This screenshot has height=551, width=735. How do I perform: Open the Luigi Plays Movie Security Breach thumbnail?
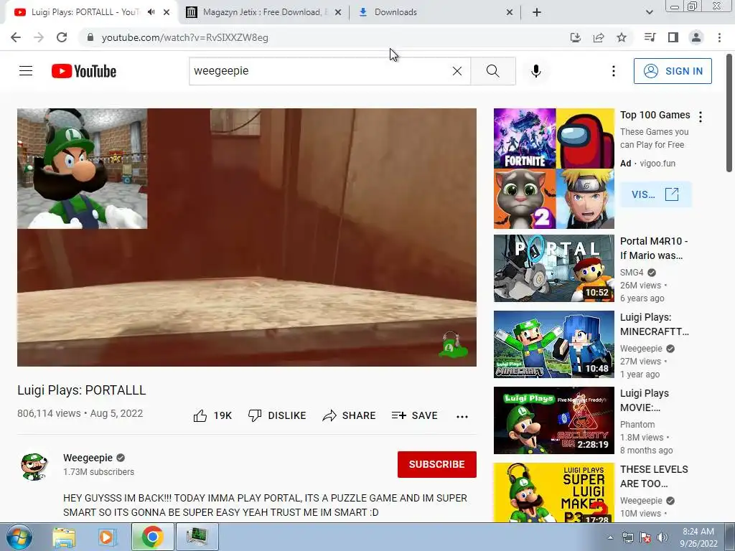point(554,420)
